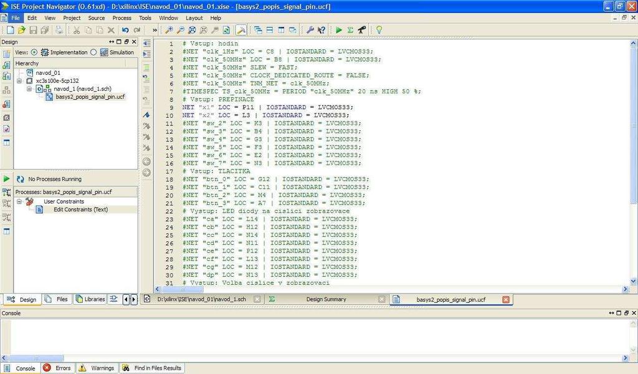Expand the hidden toolbar items chevron

click(155, 30)
